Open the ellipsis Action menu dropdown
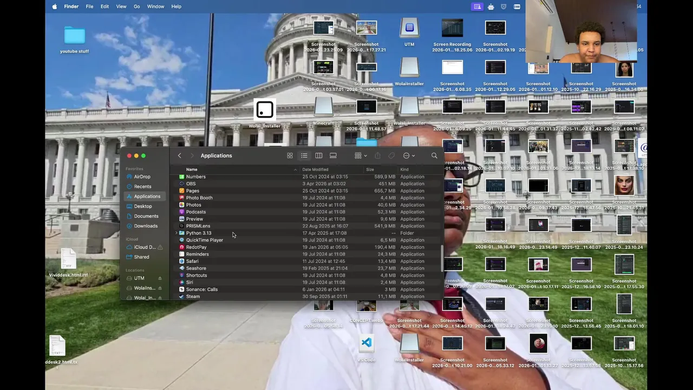This screenshot has height=390, width=693. click(409, 155)
